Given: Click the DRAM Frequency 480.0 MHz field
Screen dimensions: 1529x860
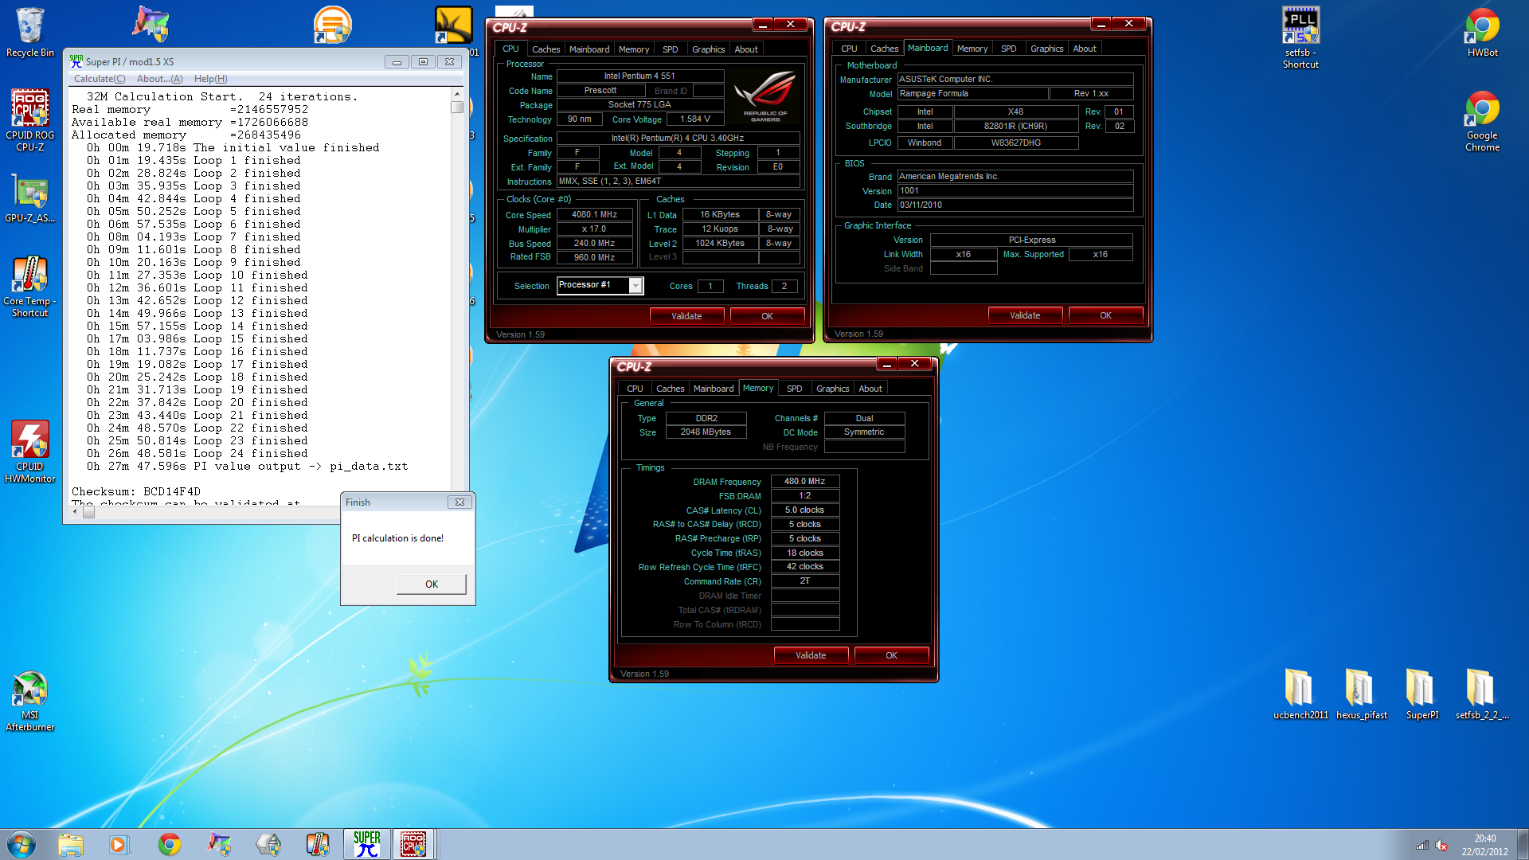Looking at the screenshot, I should pos(804,481).
